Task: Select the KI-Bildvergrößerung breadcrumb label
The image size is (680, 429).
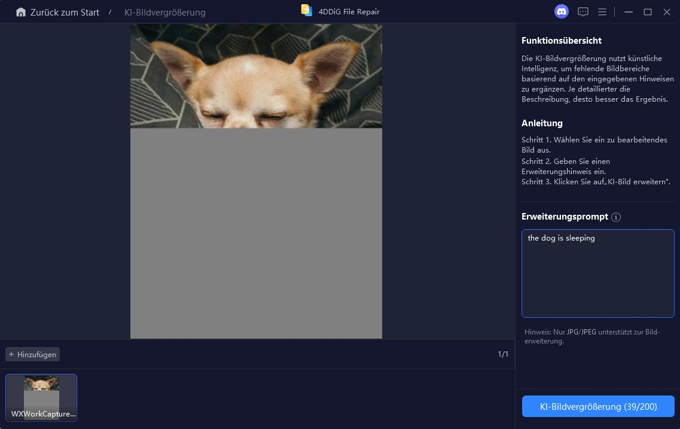Action: (x=164, y=12)
